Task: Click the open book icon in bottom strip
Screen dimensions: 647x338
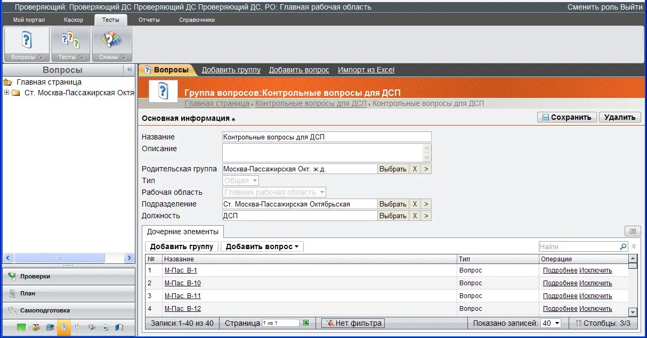Action: point(119,327)
